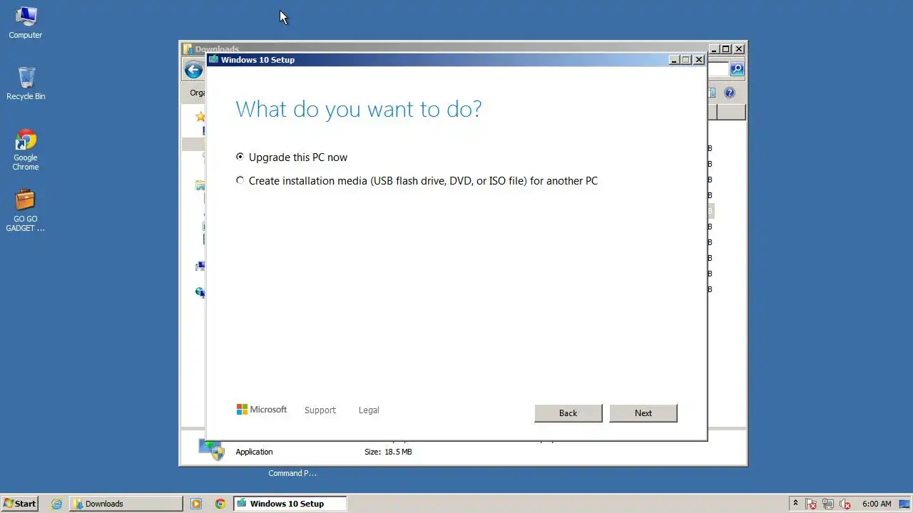Image resolution: width=913 pixels, height=513 pixels.
Task: Open Help in the Downloads window
Action: click(x=730, y=93)
